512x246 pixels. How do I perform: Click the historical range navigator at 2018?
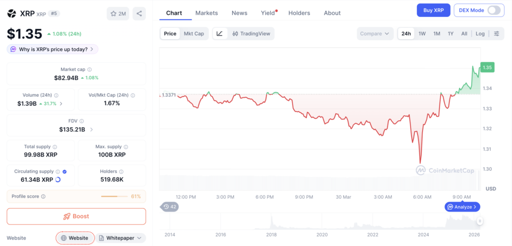click(271, 235)
